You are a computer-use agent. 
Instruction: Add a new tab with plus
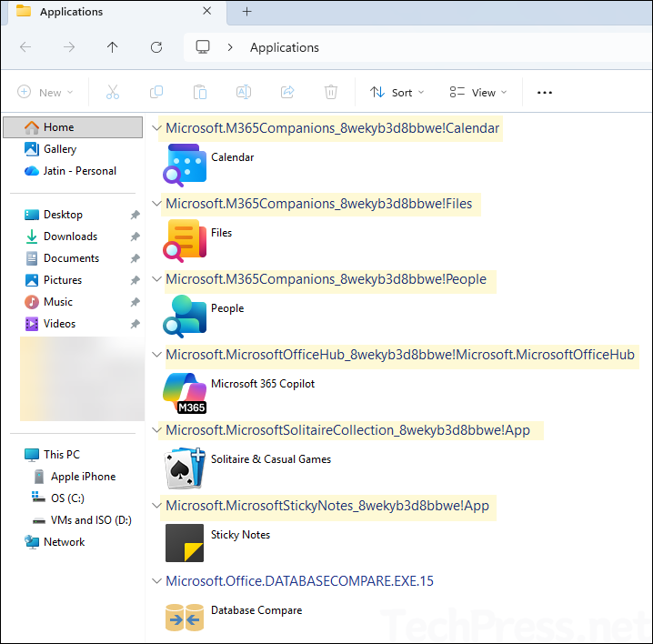click(x=247, y=11)
